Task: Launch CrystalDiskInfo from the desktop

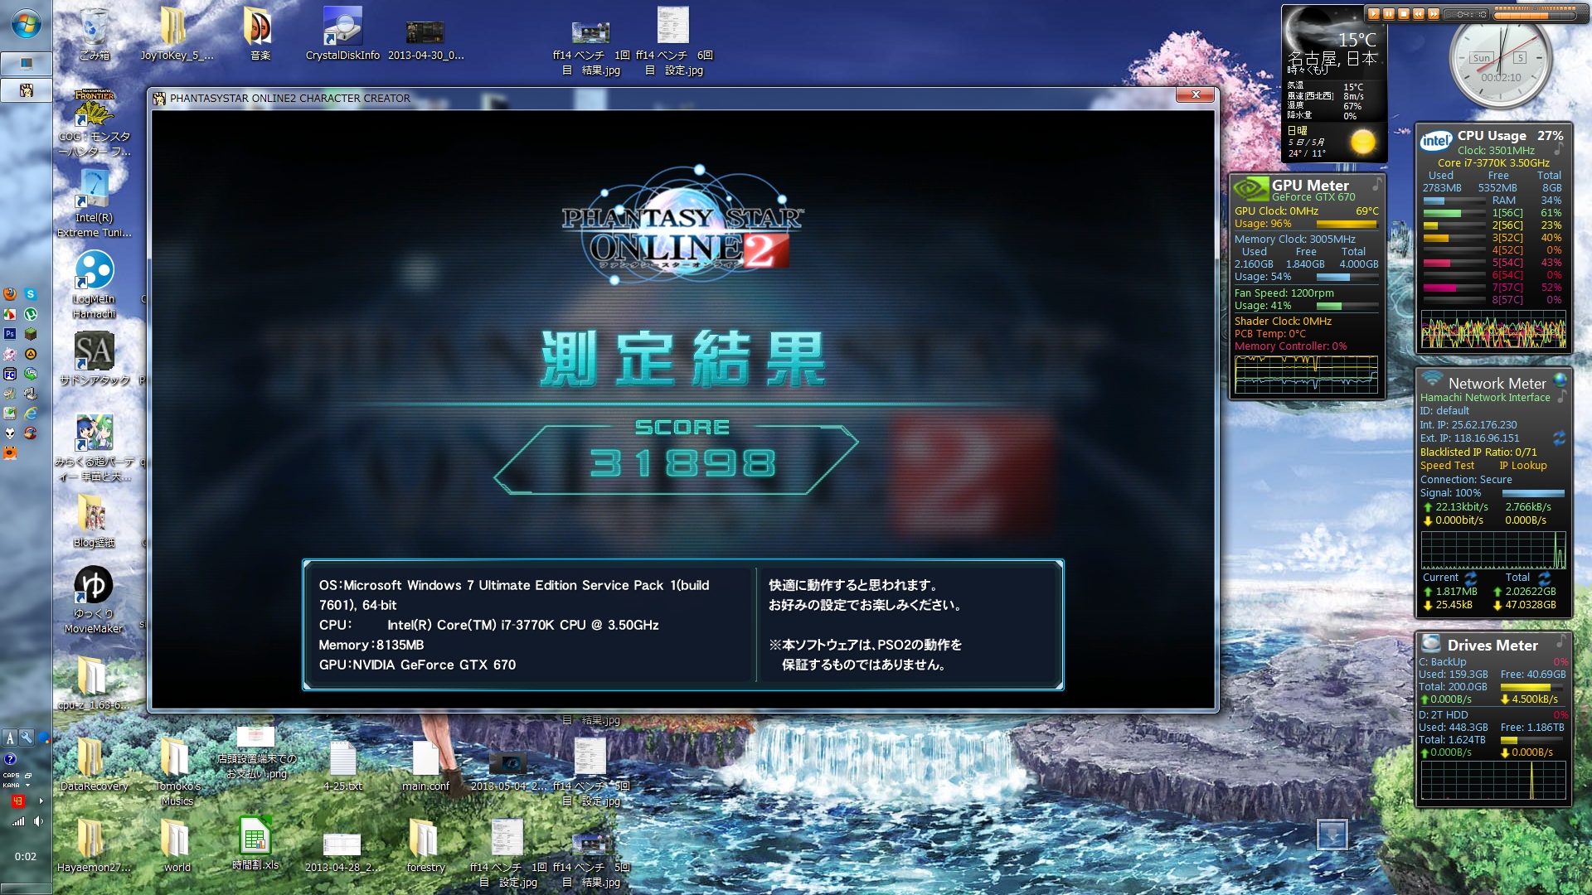Action: click(x=342, y=33)
